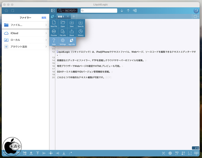202x158 pixels.
Task: Find previous with the up arrow
Action: [x=128, y=10]
